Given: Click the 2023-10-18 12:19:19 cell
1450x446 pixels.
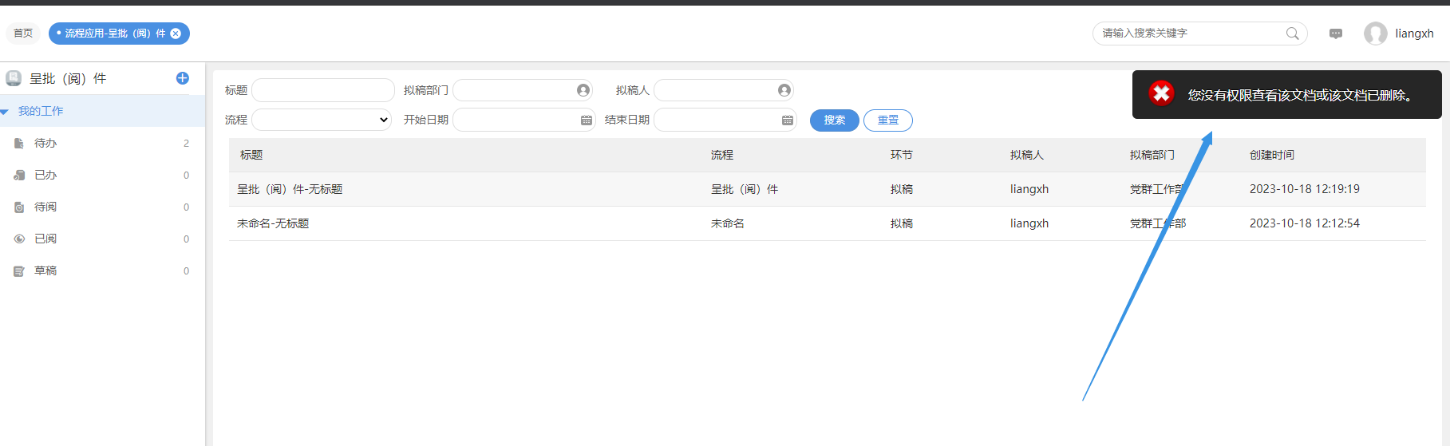Looking at the screenshot, I should 1305,189.
